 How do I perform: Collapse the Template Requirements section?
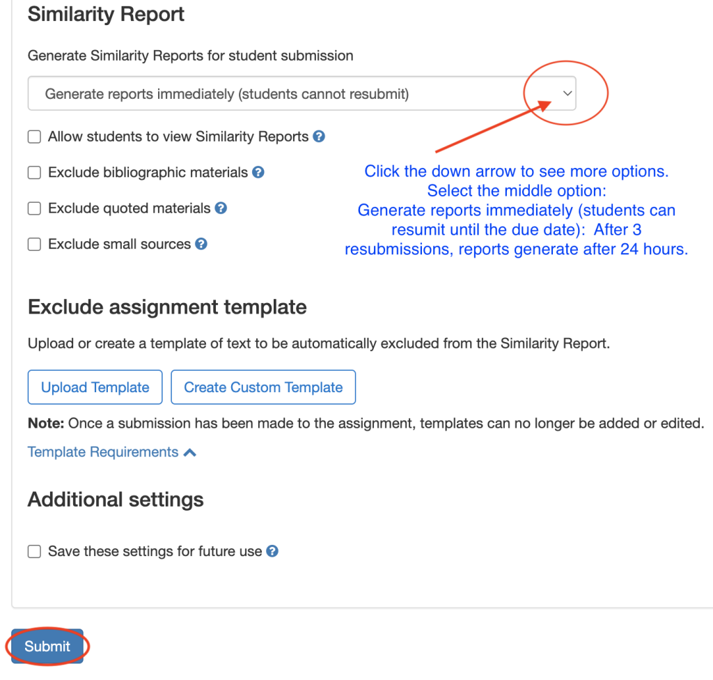click(x=103, y=452)
